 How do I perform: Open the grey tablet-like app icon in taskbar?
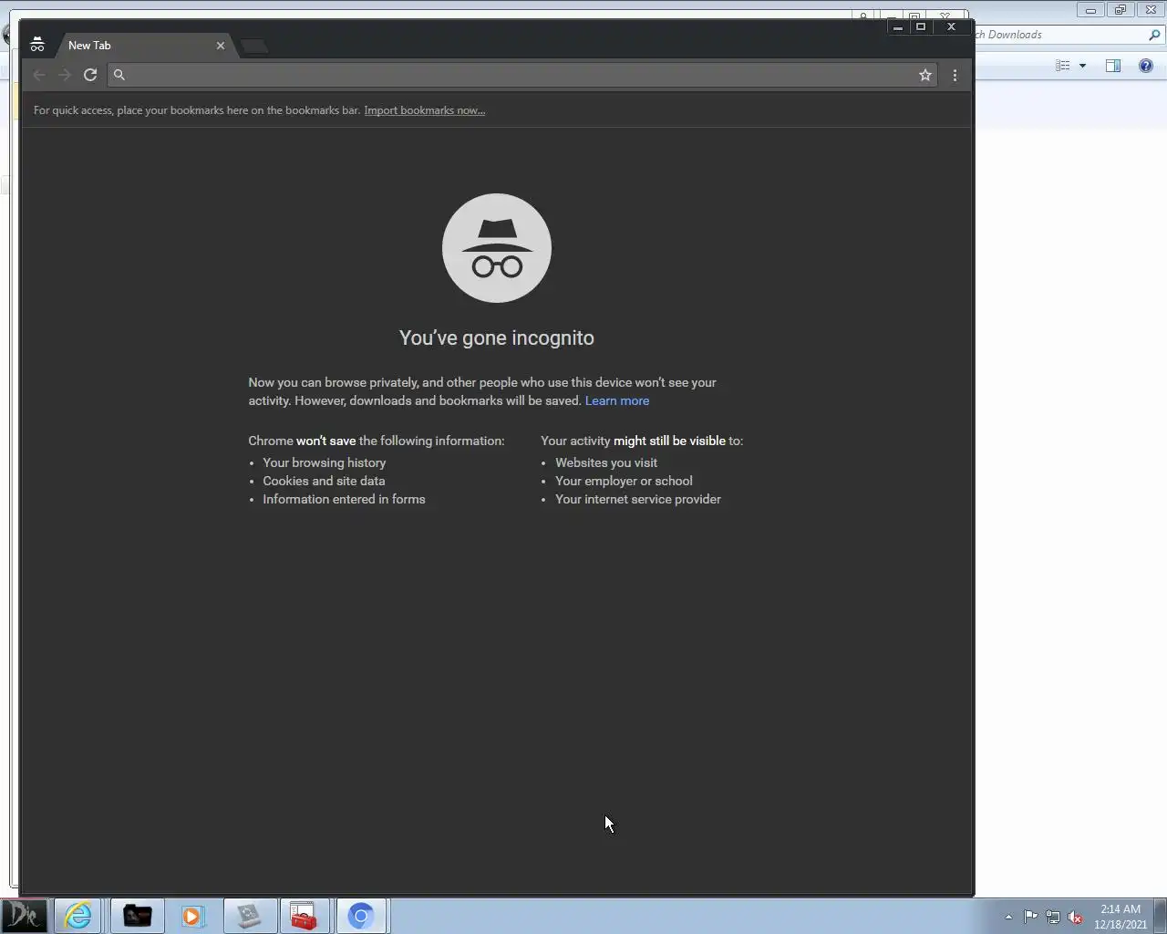[x=250, y=916]
